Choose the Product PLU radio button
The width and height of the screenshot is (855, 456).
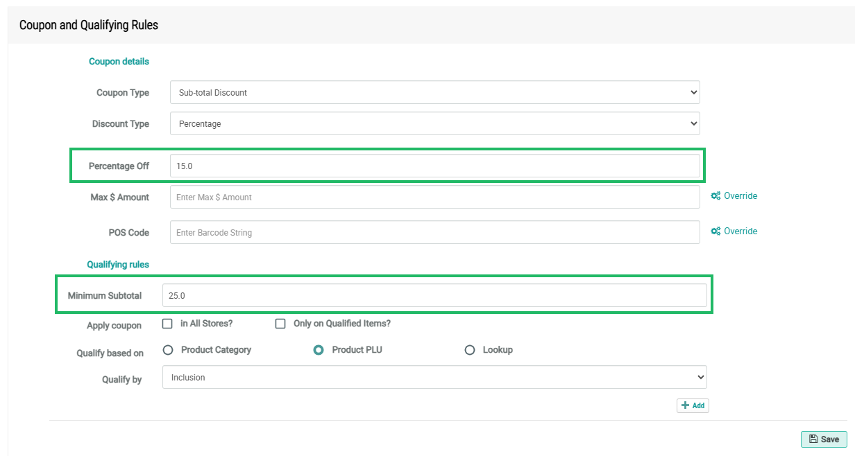(x=319, y=350)
